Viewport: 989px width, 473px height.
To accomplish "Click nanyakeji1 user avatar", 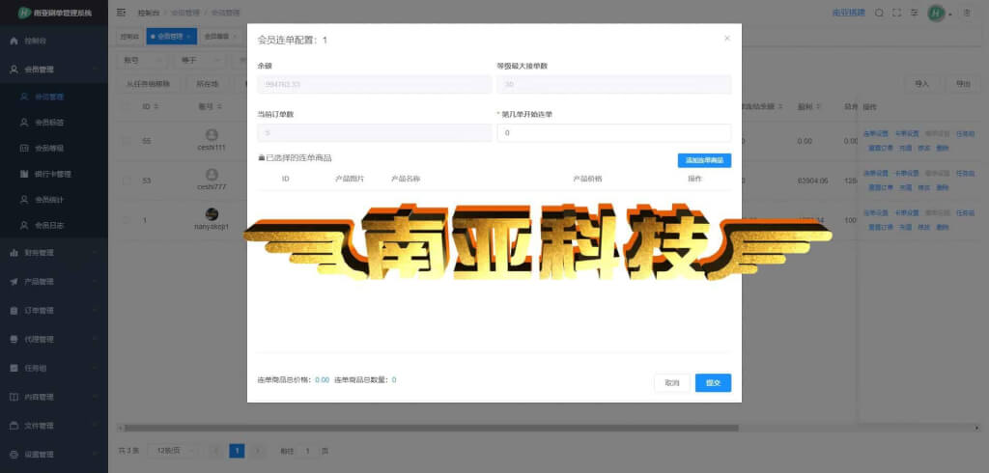I will [x=212, y=214].
